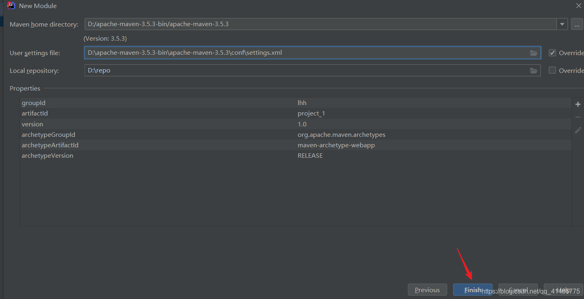Open Maven home directory dropdown arrow
Image resolution: width=584 pixels, height=299 pixels.
tap(562, 24)
